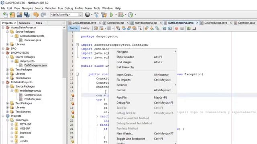Select Conexion.java in the project tree
This screenshot has width=257, height=144.
click(33, 40)
